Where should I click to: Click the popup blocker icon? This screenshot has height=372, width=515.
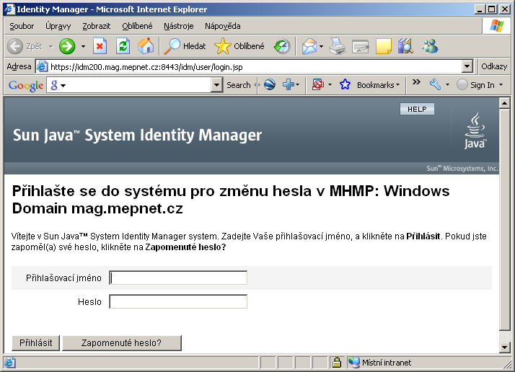tap(317, 85)
